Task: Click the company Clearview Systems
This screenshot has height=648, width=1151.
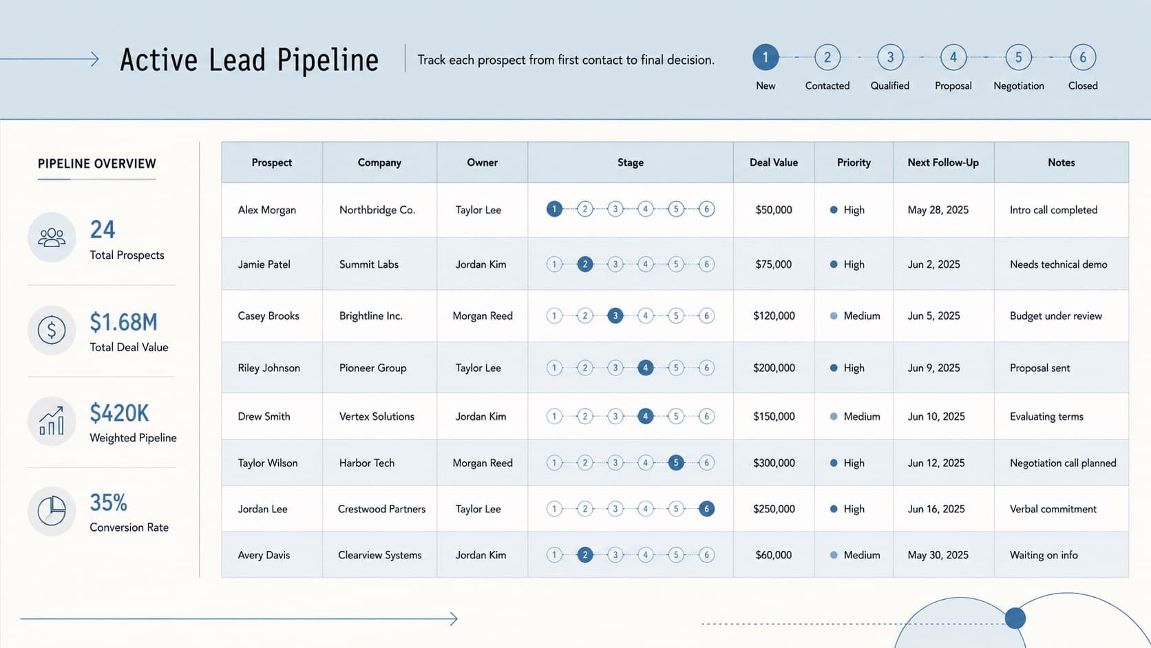Action: point(380,555)
